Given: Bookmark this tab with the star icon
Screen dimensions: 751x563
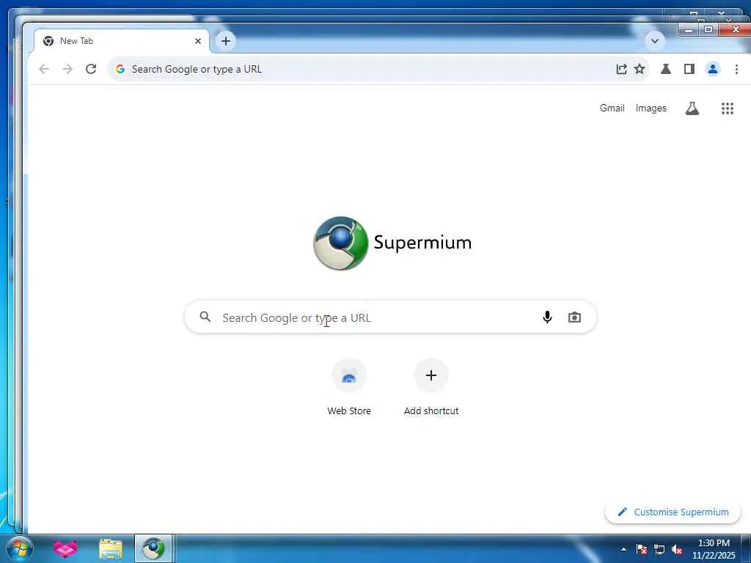Looking at the screenshot, I should point(640,69).
